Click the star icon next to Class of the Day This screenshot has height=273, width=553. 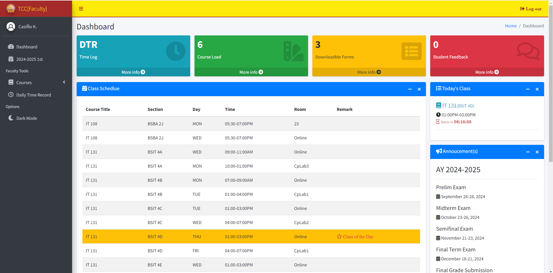(339, 237)
